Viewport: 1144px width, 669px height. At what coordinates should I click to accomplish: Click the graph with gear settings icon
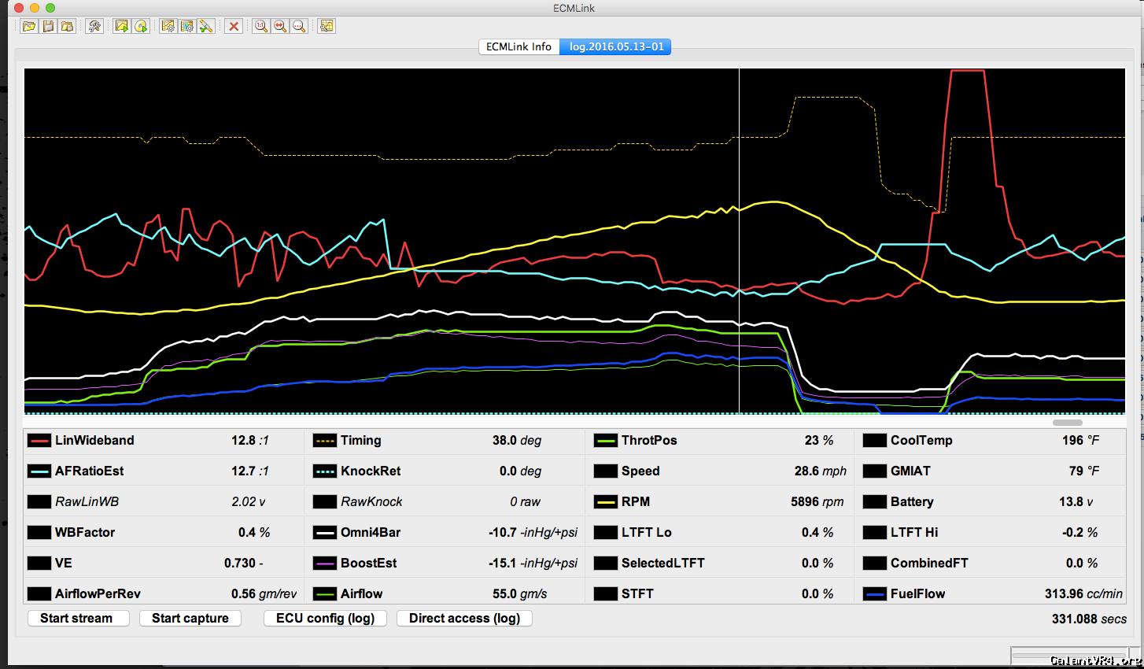[x=168, y=26]
